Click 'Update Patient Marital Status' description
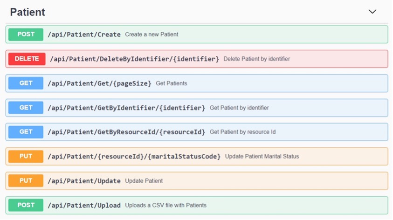 coord(262,156)
